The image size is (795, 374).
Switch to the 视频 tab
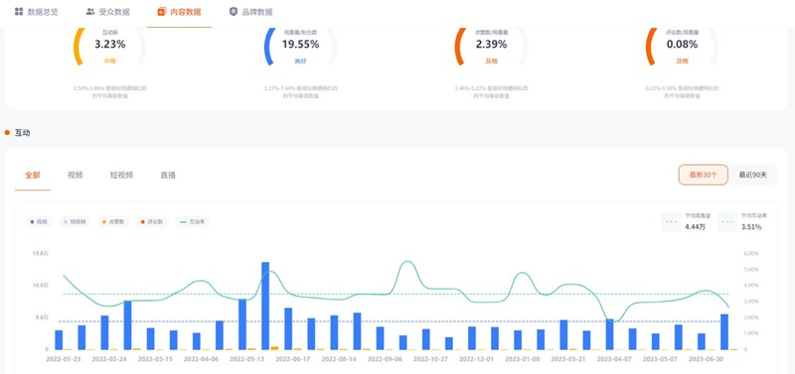tap(76, 176)
